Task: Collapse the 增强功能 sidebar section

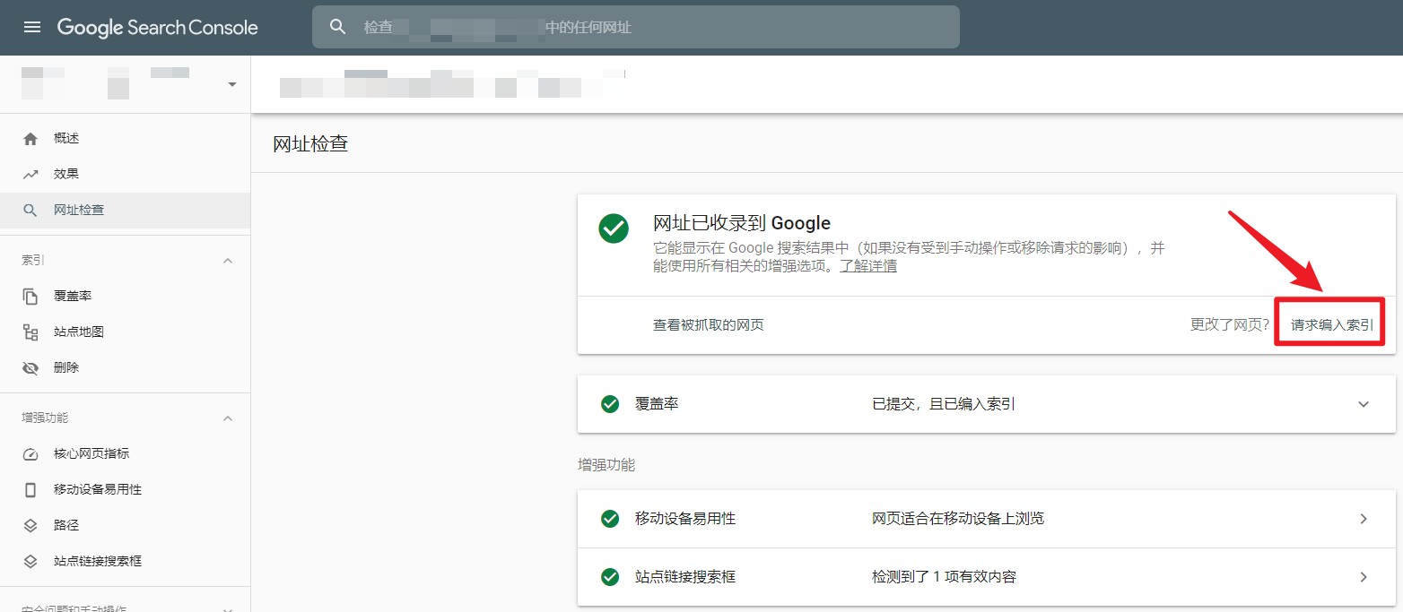Action: [228, 418]
